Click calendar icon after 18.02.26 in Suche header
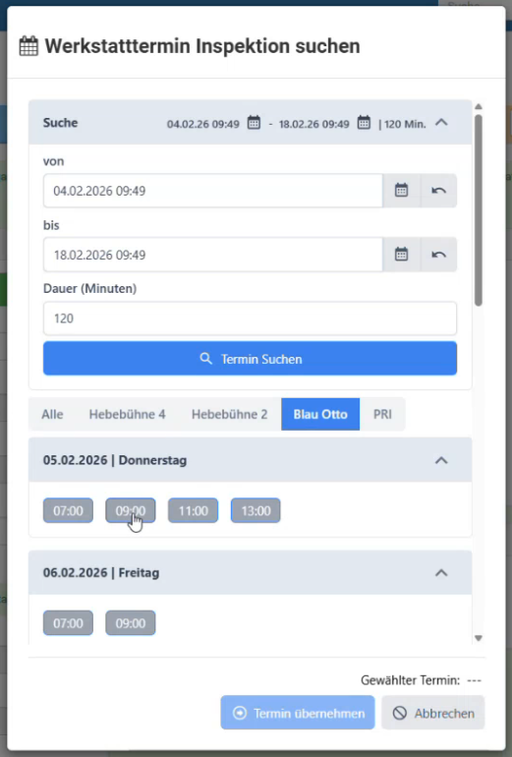Screen dimensions: 512x757 (x=364, y=123)
